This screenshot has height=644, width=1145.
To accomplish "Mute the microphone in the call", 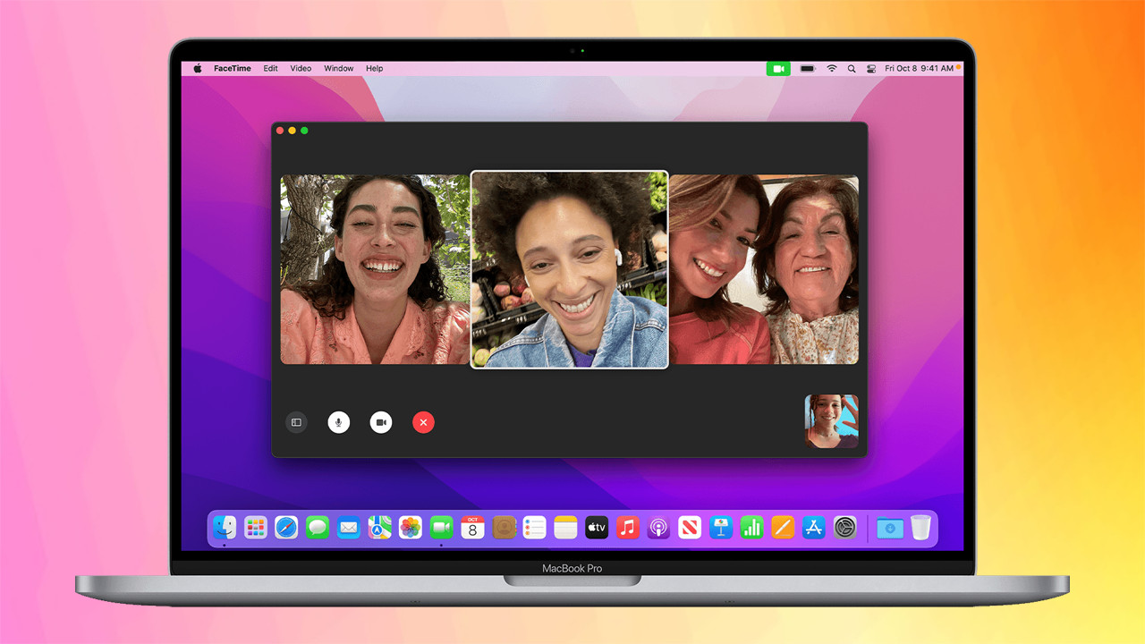I will (x=339, y=422).
